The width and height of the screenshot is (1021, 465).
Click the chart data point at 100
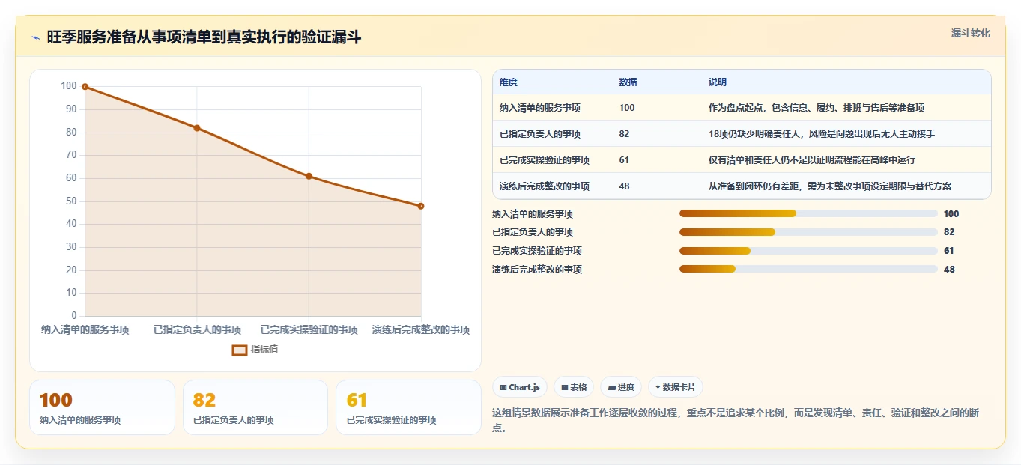[x=85, y=87]
